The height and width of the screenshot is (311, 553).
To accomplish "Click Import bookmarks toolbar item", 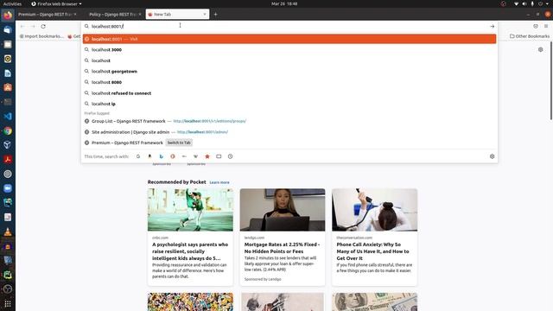I will 41,36.
